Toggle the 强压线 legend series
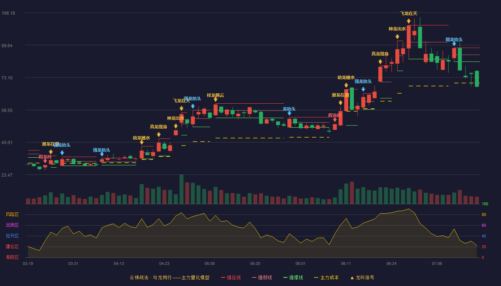Image resolution: width=501 pixels, height=286 pixels. pyautogui.click(x=231, y=277)
